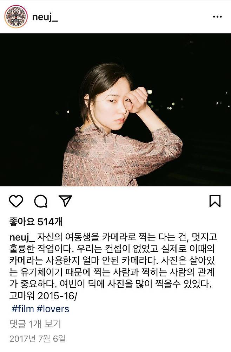Like the post with the heart icon
Screen dimensions: 231x352
(x=16, y=201)
